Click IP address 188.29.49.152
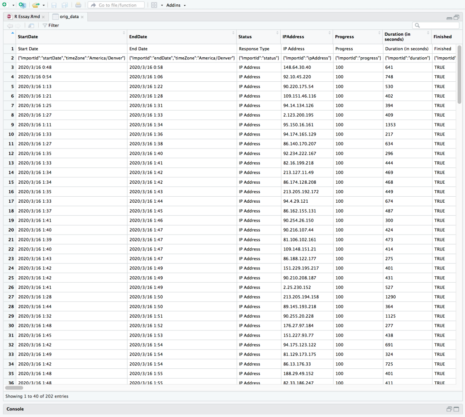Viewport: 465px width, 417px height. tap(307, 374)
